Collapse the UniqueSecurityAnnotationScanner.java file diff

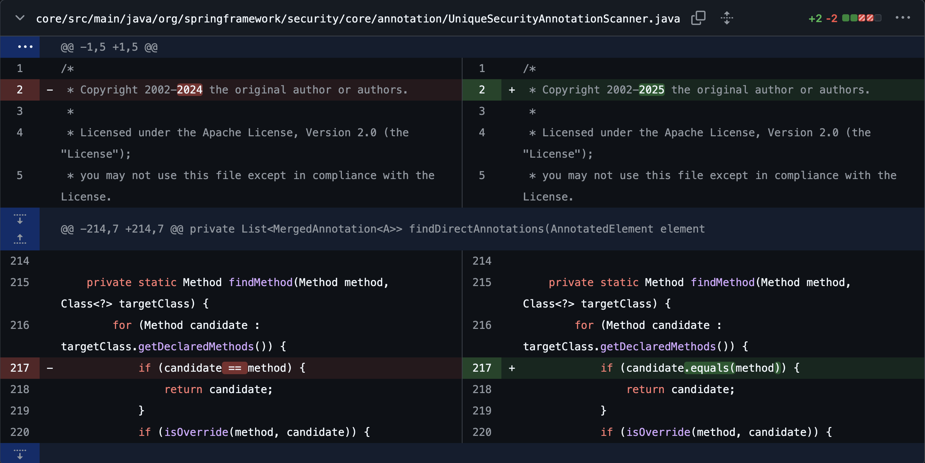click(20, 18)
